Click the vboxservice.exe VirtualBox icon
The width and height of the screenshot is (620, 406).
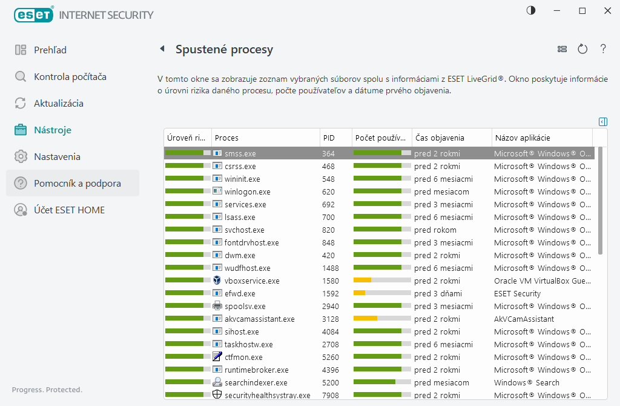click(217, 281)
